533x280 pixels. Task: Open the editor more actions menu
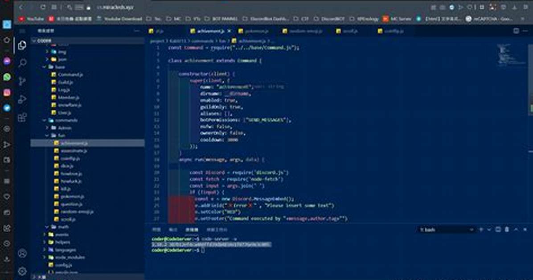coord(525,31)
